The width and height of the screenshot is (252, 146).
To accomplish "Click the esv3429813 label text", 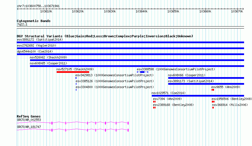I will (x=114, y=75).
